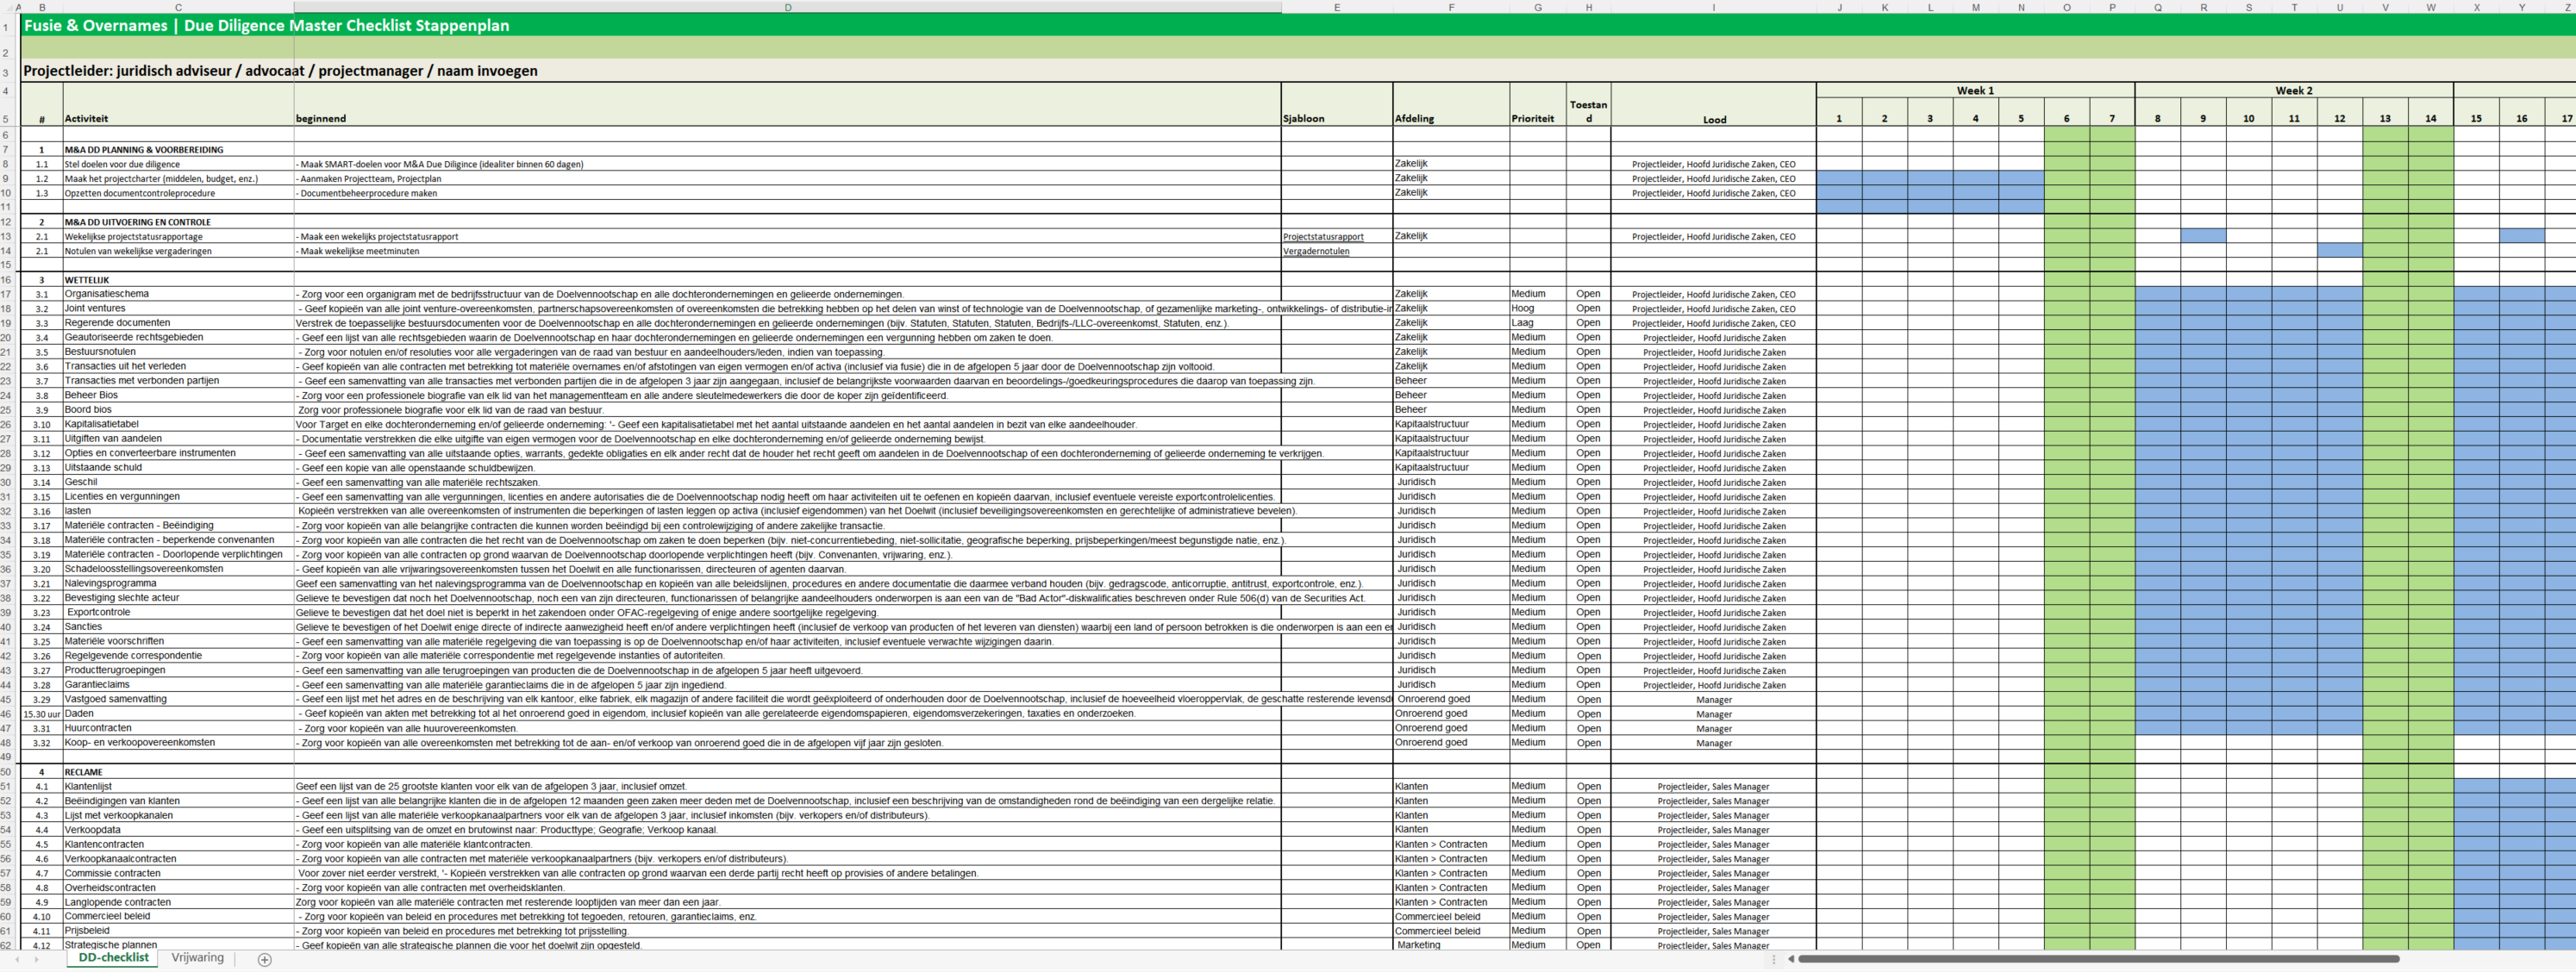Click Marketing department cell in row 4.12

[1451, 944]
